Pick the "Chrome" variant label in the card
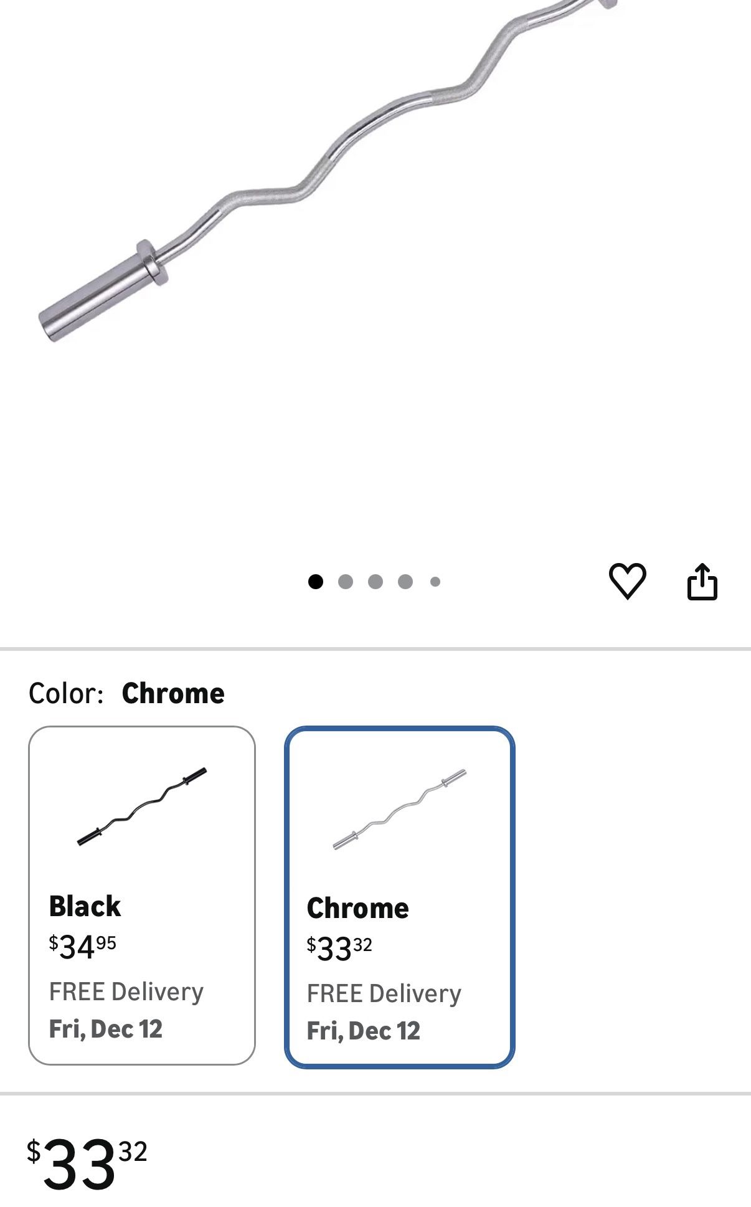The image size is (751, 1207). coord(357,908)
